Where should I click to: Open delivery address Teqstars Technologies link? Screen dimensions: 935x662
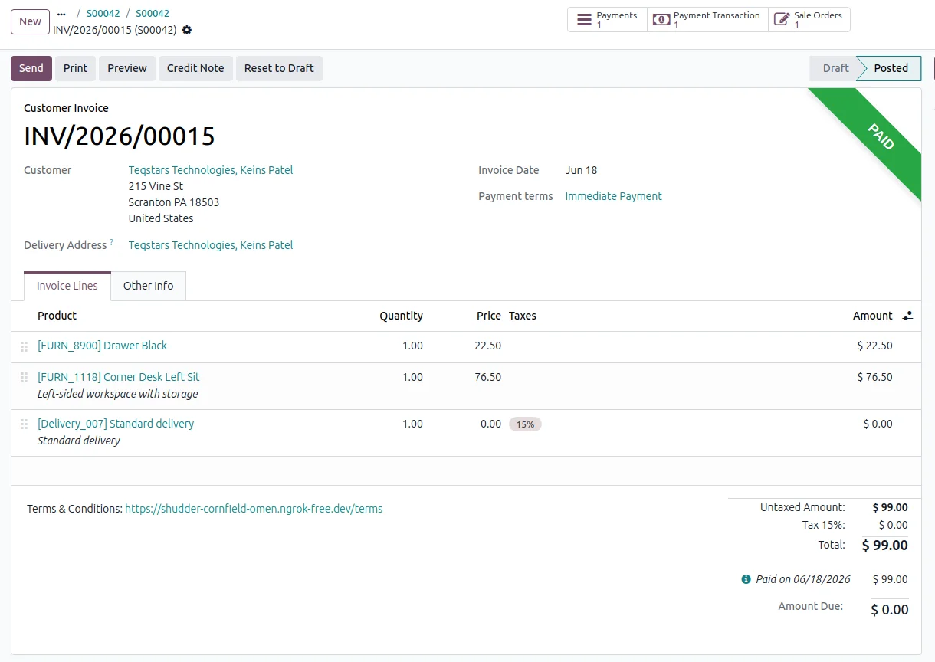211,245
